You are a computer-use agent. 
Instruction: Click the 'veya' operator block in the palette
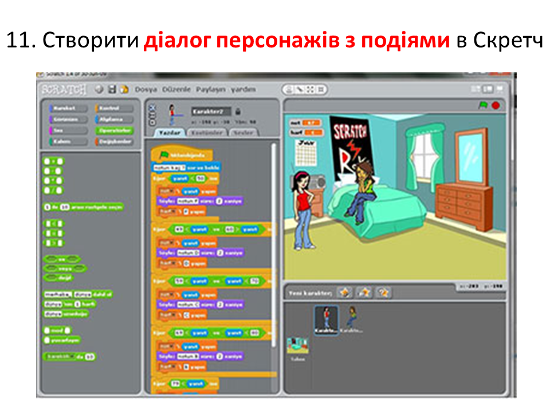tap(65, 269)
